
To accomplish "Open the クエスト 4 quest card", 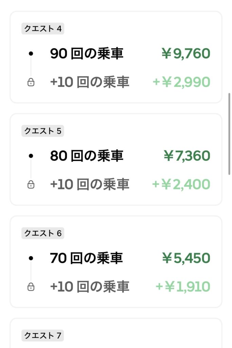I will coord(116,56).
